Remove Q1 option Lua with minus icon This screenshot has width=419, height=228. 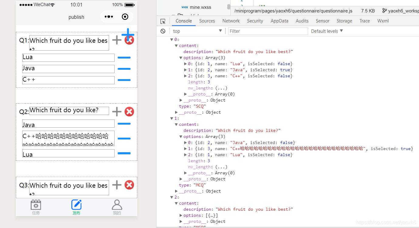[124, 58]
